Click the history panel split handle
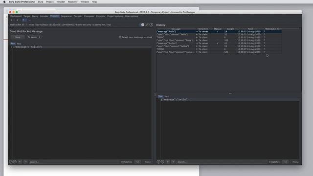 (x=230, y=93)
